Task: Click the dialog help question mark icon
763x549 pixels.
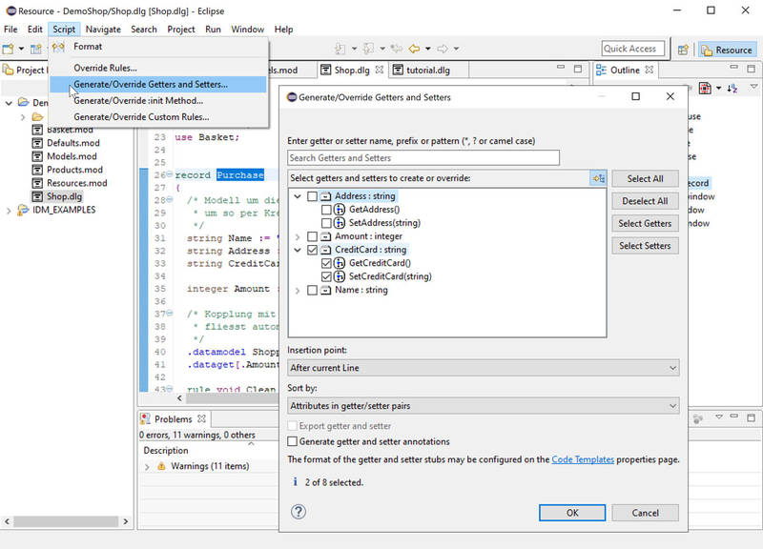Action: click(x=299, y=512)
